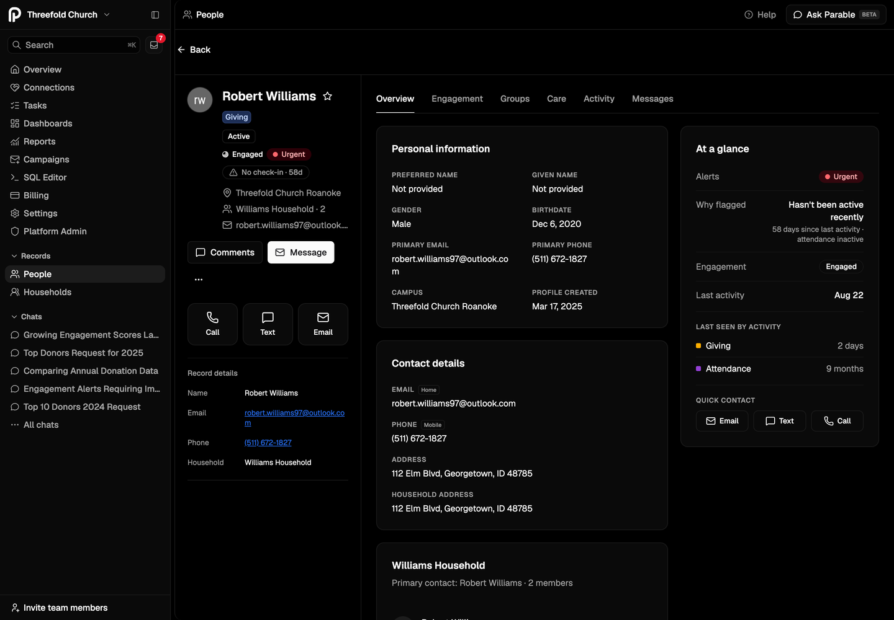The height and width of the screenshot is (620, 894).
Task: Click the rw profile avatar
Action: (200, 100)
